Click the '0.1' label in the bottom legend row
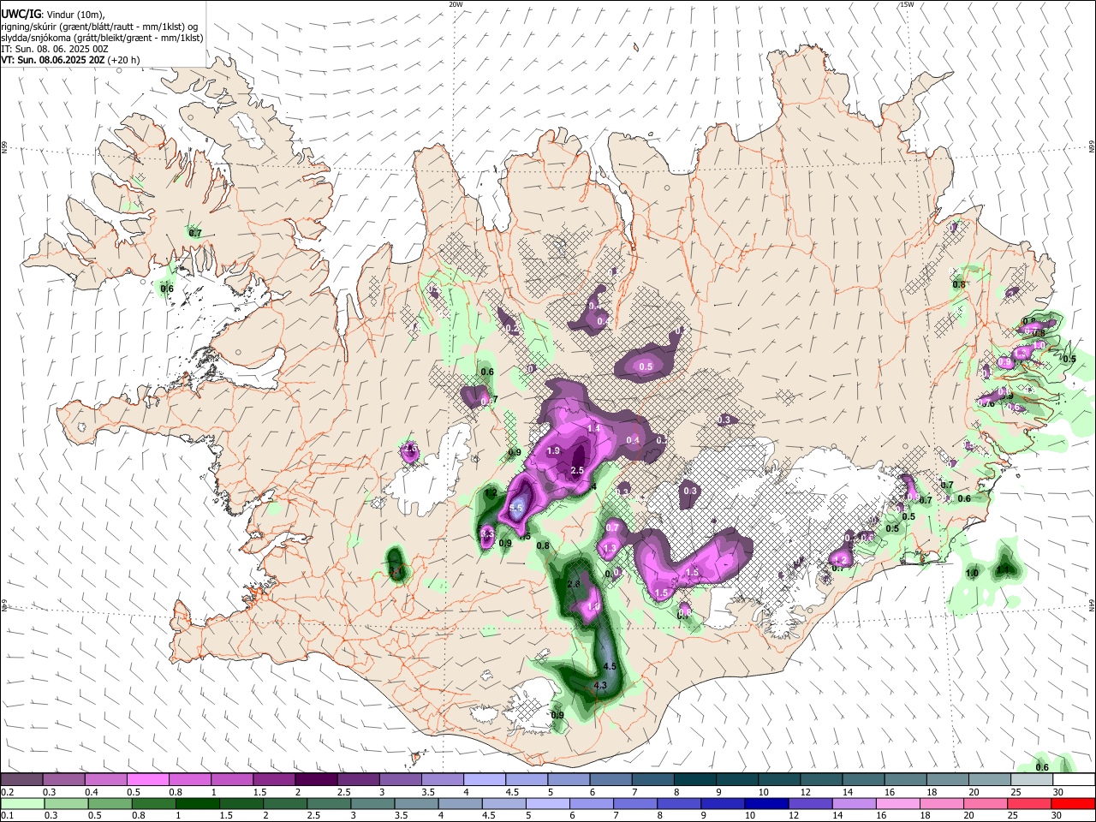 7,815
